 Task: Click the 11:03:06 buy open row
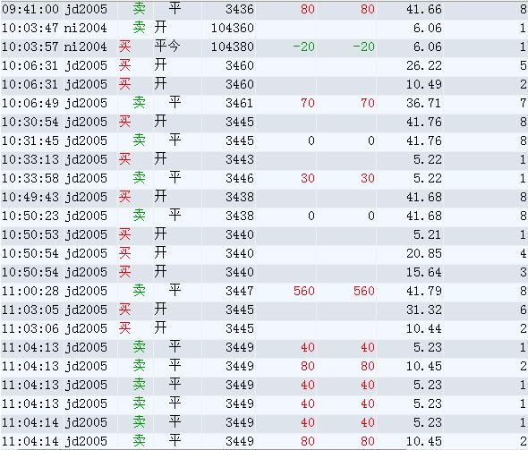coord(264,329)
